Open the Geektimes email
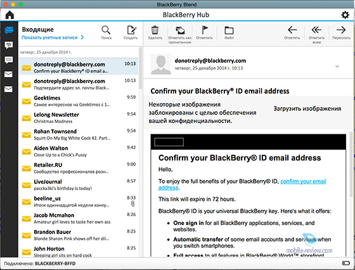 [79, 101]
